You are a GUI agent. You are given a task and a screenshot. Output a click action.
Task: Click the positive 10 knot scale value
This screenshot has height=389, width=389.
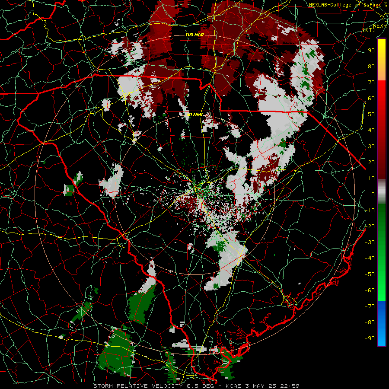(371, 179)
